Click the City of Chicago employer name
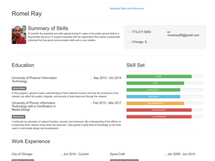Image resolution: width=215 pixels, height=161 pixels. click(22, 154)
